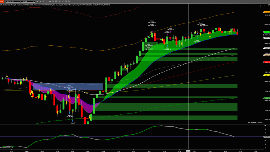Open the Strategies icon in toolbar
270x152 pixels.
point(59,1)
